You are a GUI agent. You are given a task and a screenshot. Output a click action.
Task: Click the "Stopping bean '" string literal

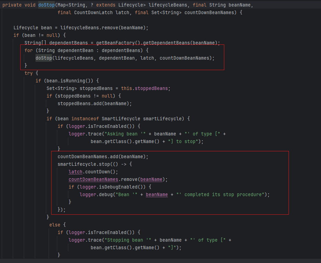coord(128,240)
